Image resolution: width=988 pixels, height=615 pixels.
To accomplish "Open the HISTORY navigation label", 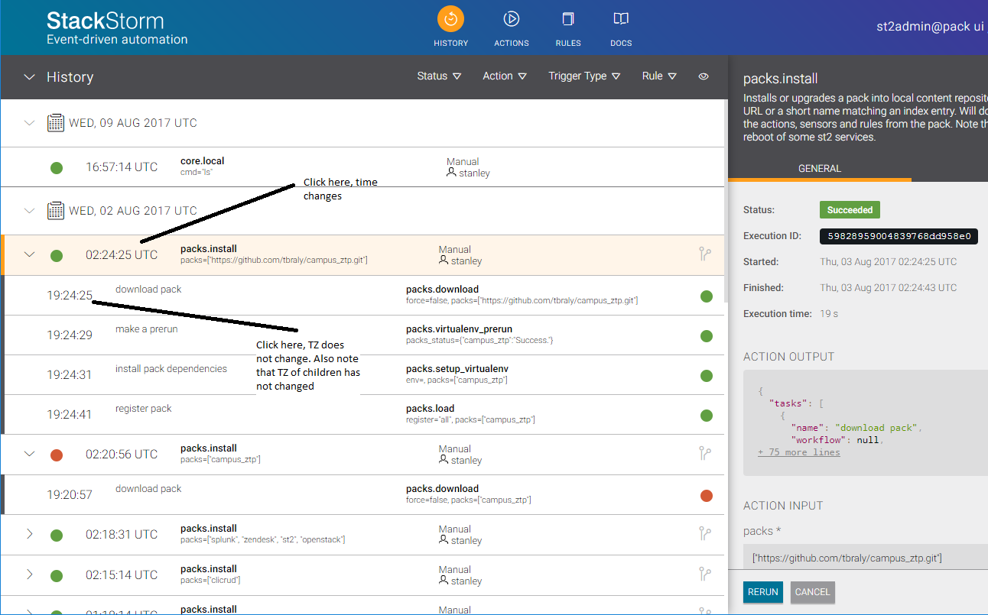I will coord(450,44).
